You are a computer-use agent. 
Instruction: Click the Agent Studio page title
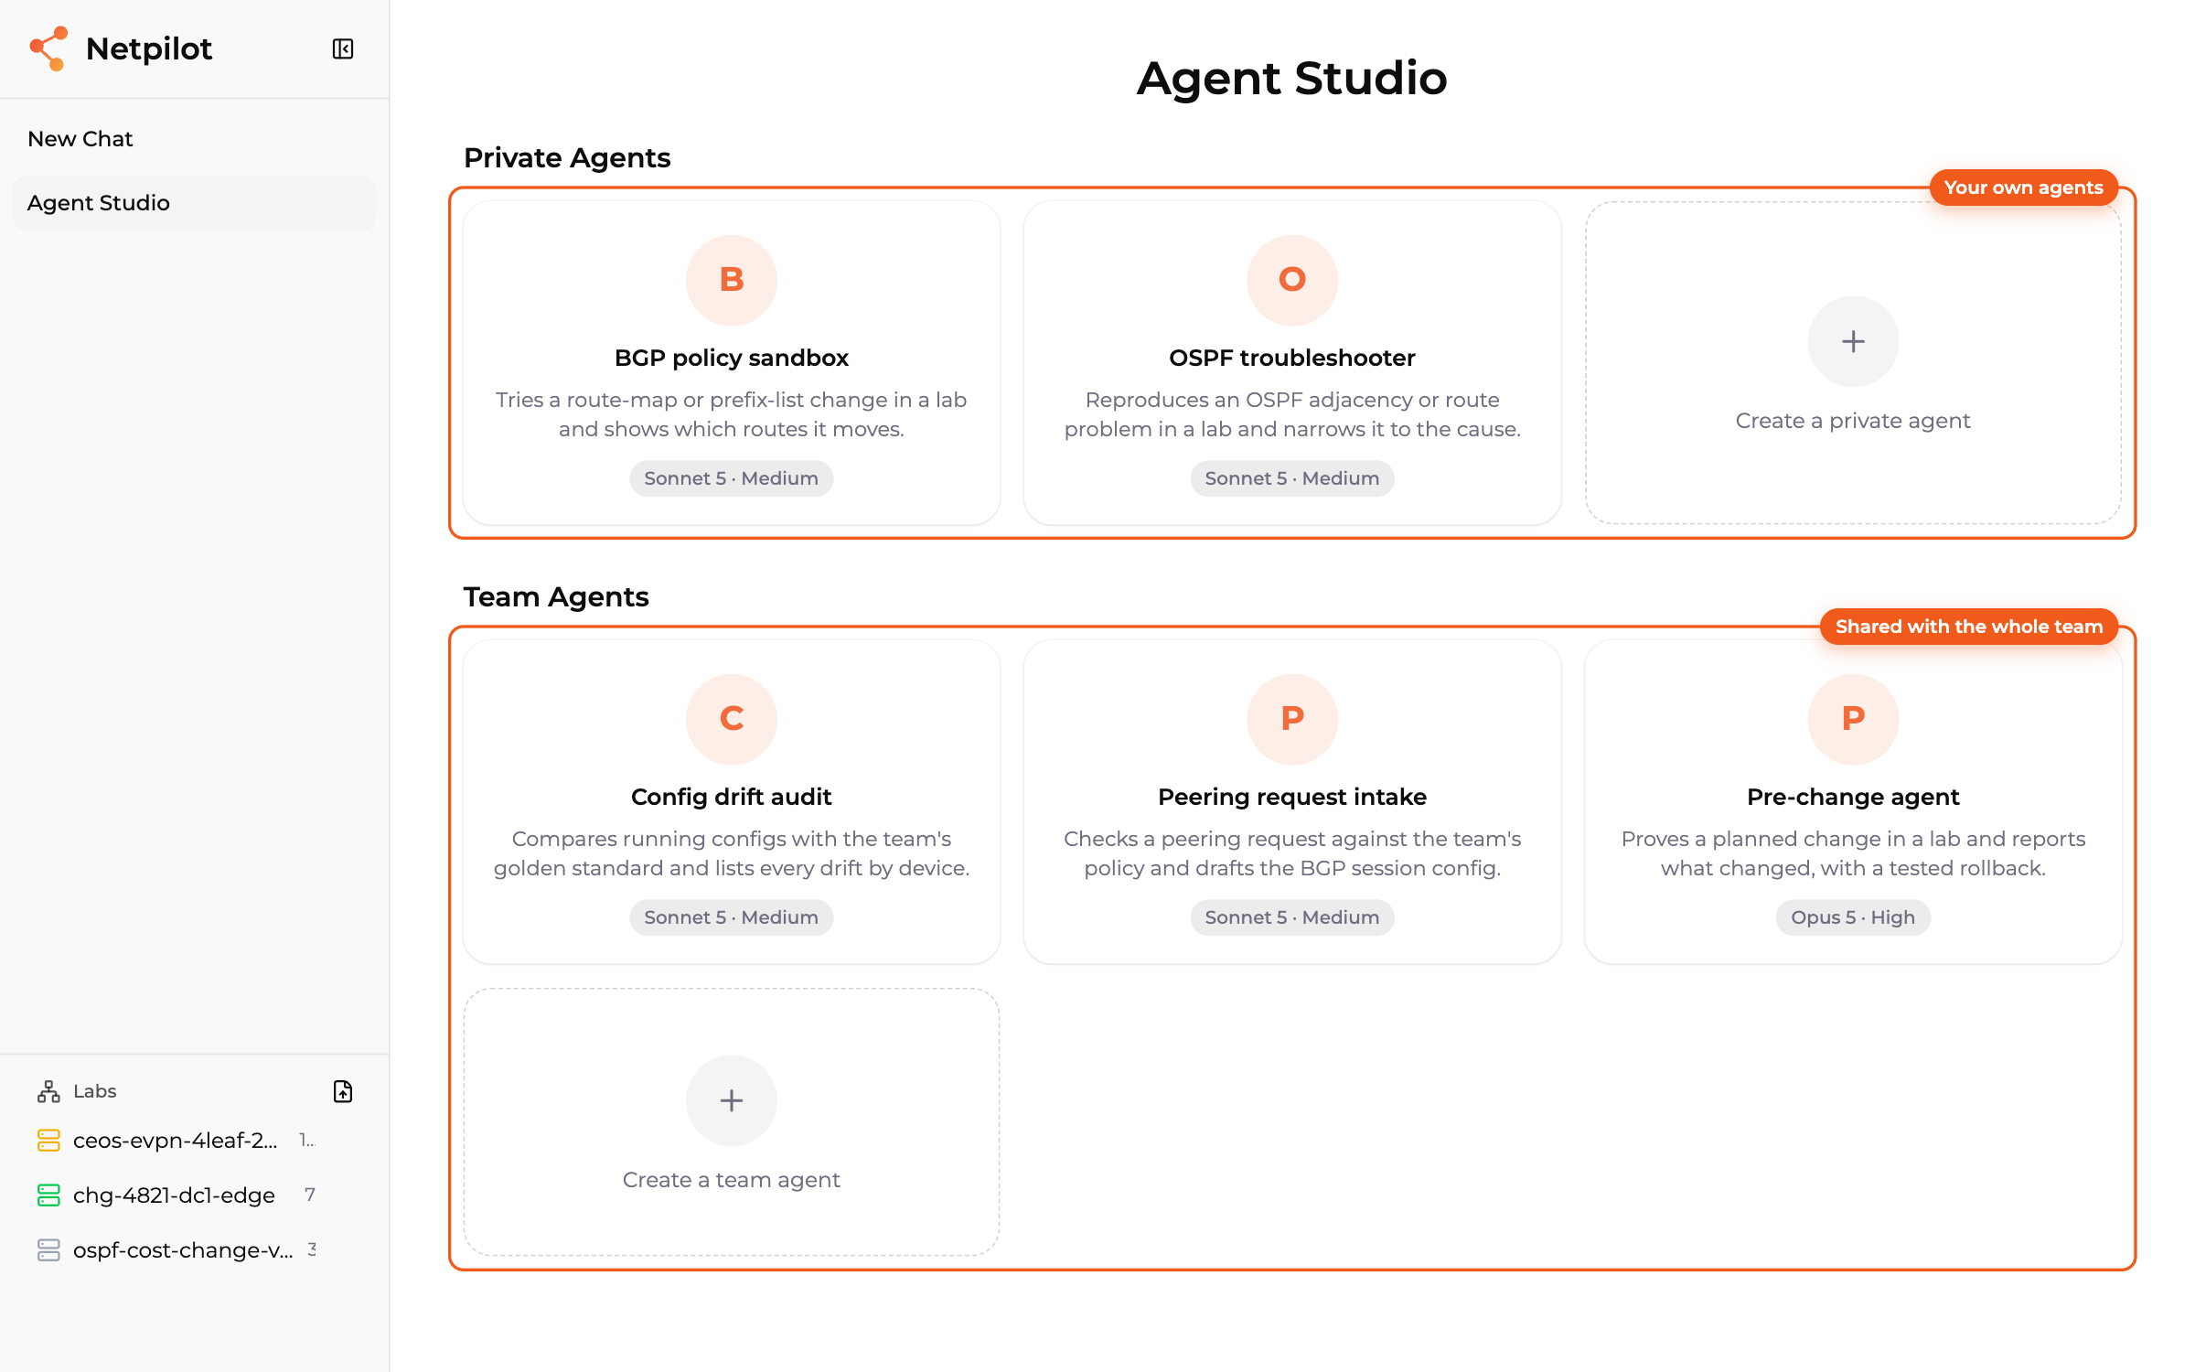pos(1292,78)
